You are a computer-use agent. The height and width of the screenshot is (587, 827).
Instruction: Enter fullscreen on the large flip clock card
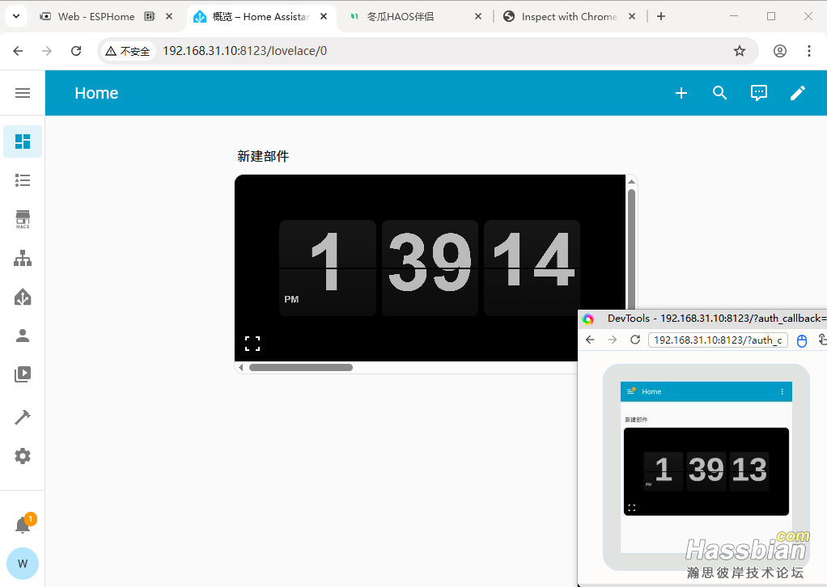(x=252, y=344)
